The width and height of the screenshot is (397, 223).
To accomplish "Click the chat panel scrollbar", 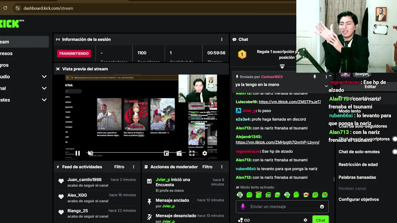I will pos(334,179).
